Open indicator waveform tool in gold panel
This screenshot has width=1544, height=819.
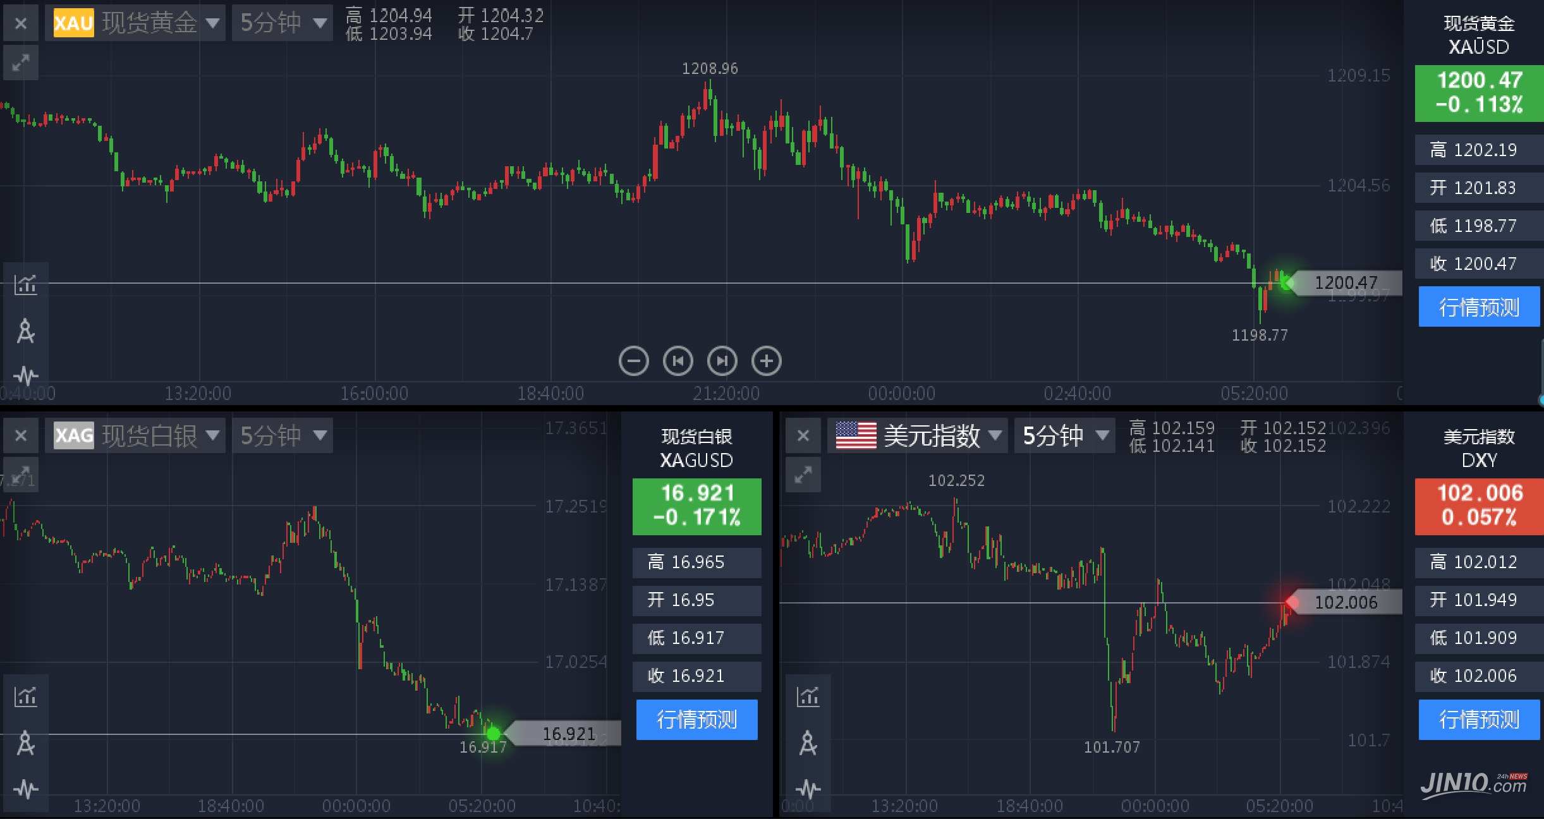click(26, 375)
